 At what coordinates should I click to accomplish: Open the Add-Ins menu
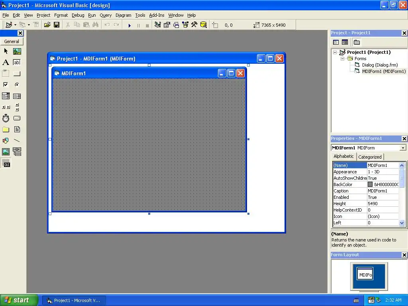coord(157,15)
